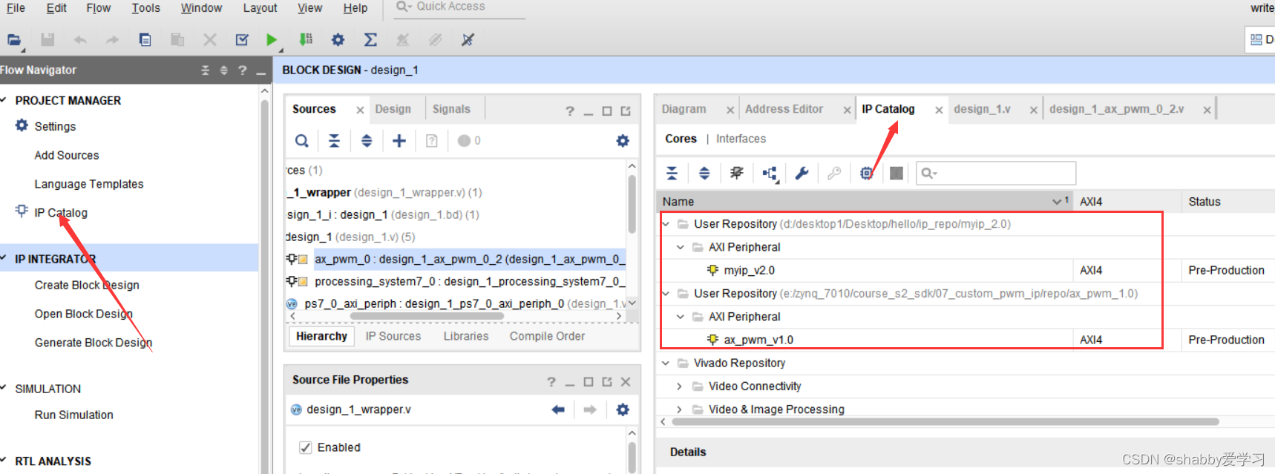This screenshot has height=474, width=1275.
Task: Click the filter icon in IP Catalog toolbar
Action: tap(737, 174)
